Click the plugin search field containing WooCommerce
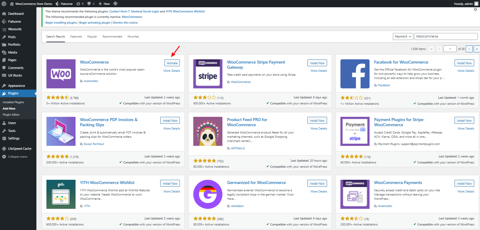The height and width of the screenshot is (230, 480). click(446, 36)
